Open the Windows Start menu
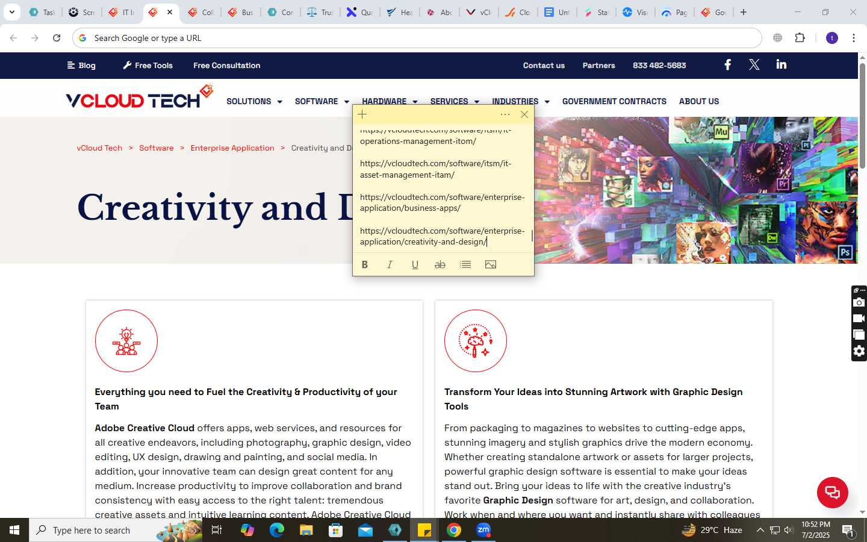Viewport: 867px width, 542px height. pos(14,530)
